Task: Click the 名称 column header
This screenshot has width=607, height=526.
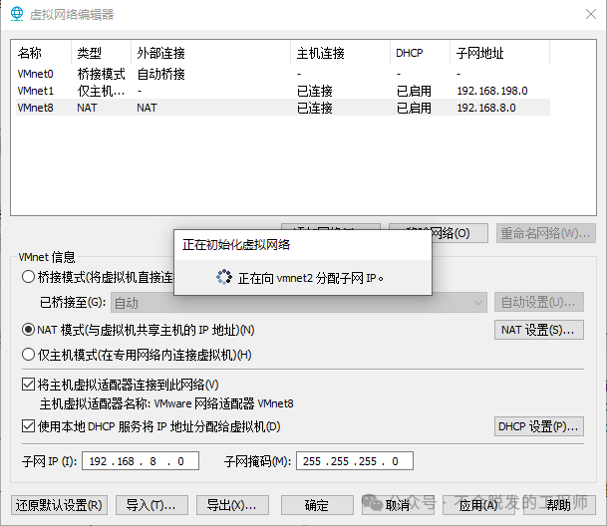Action: click(43, 53)
